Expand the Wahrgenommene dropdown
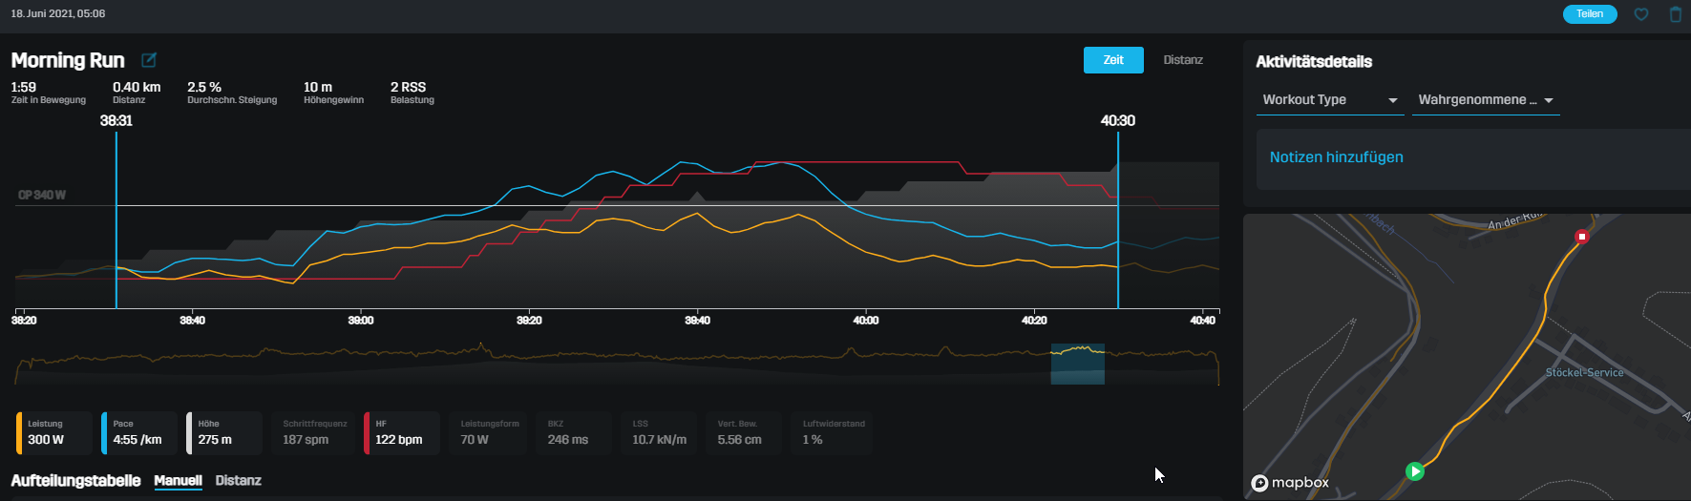 (x=1485, y=100)
